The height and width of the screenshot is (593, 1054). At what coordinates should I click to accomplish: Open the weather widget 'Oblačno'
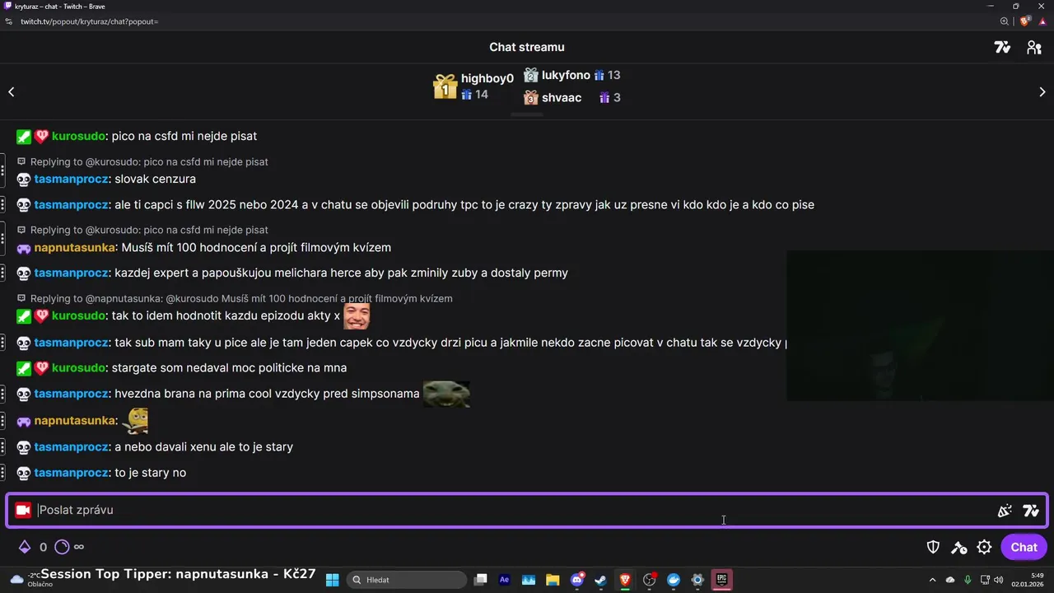(30, 580)
